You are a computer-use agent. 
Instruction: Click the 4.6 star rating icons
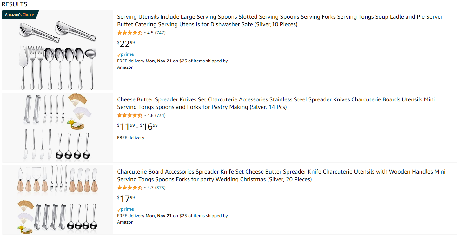click(x=130, y=115)
